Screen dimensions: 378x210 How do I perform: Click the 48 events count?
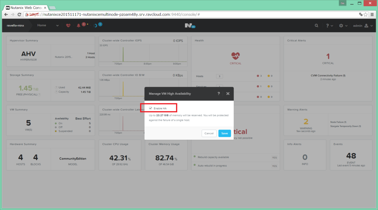(x=351, y=156)
